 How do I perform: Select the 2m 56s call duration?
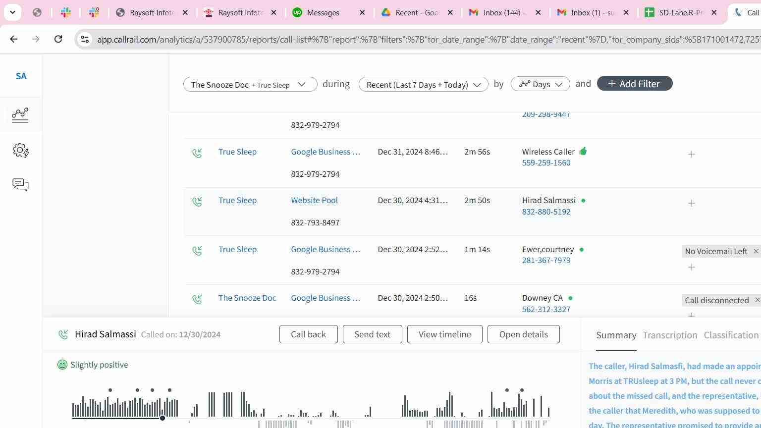coord(477,152)
